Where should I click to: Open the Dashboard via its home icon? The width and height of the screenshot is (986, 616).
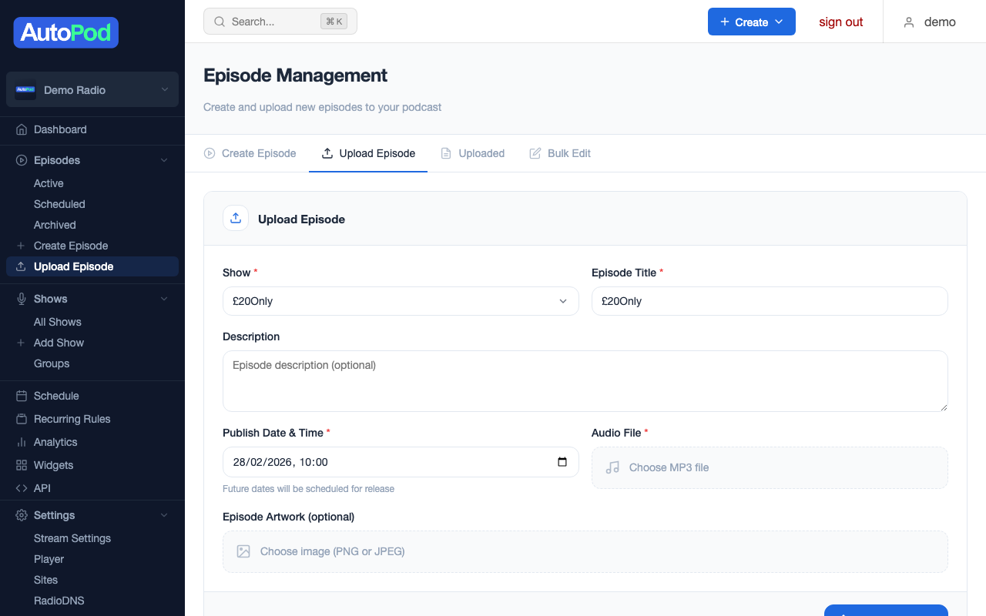coord(20,129)
